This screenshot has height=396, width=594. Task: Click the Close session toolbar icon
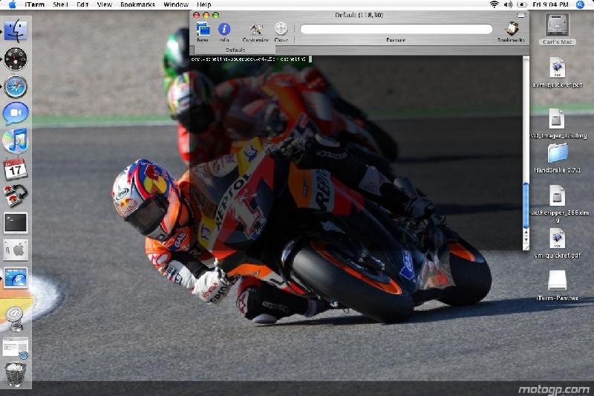point(281,30)
